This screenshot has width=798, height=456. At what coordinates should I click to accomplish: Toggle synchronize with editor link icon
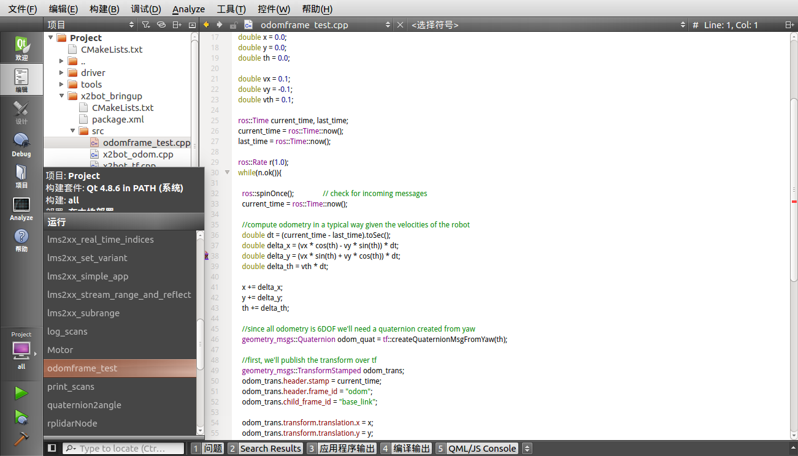click(161, 25)
